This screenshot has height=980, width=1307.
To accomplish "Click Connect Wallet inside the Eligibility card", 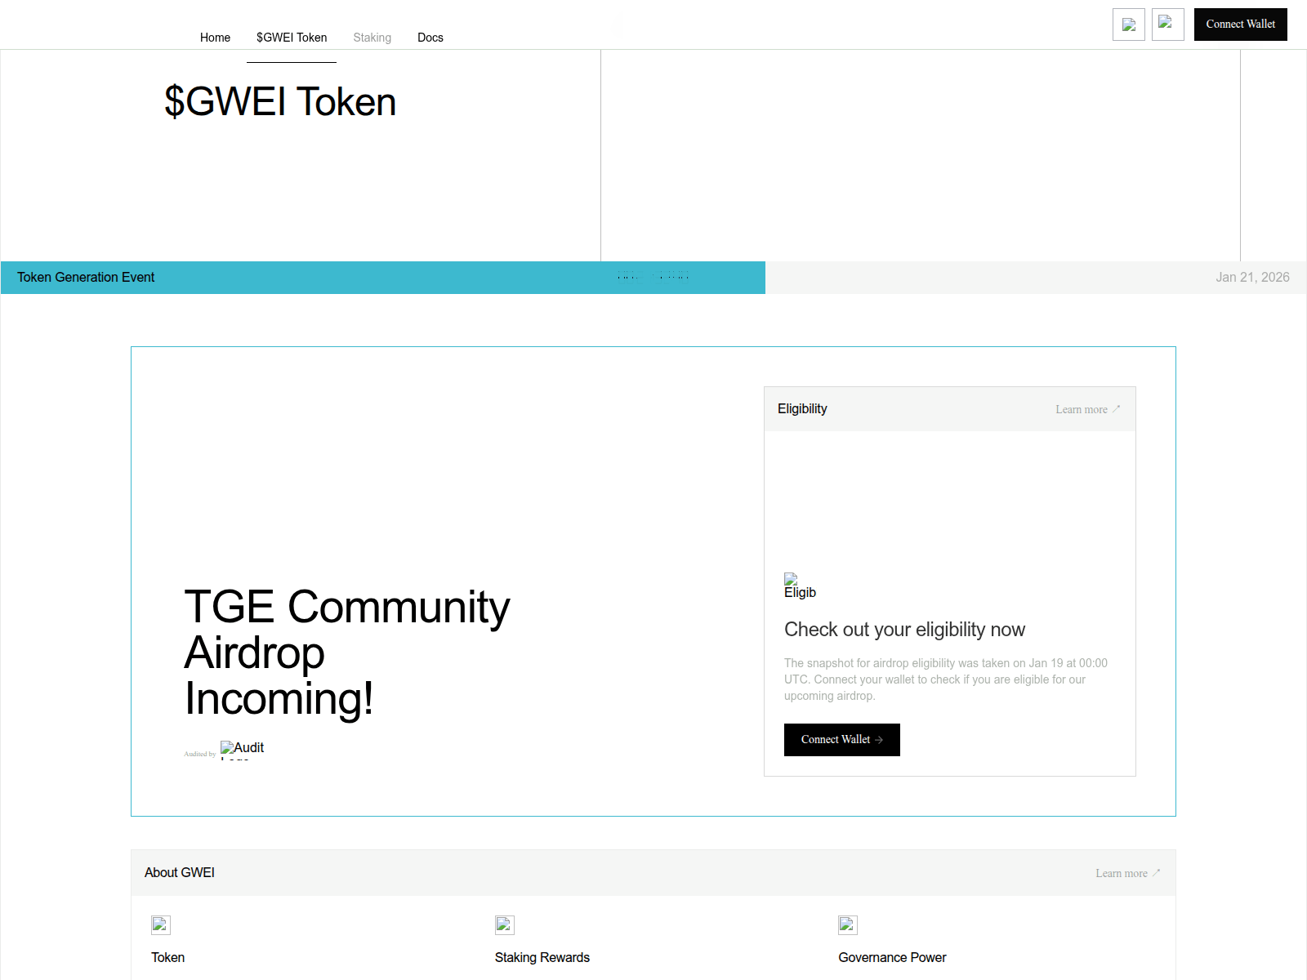I will tap(841, 739).
